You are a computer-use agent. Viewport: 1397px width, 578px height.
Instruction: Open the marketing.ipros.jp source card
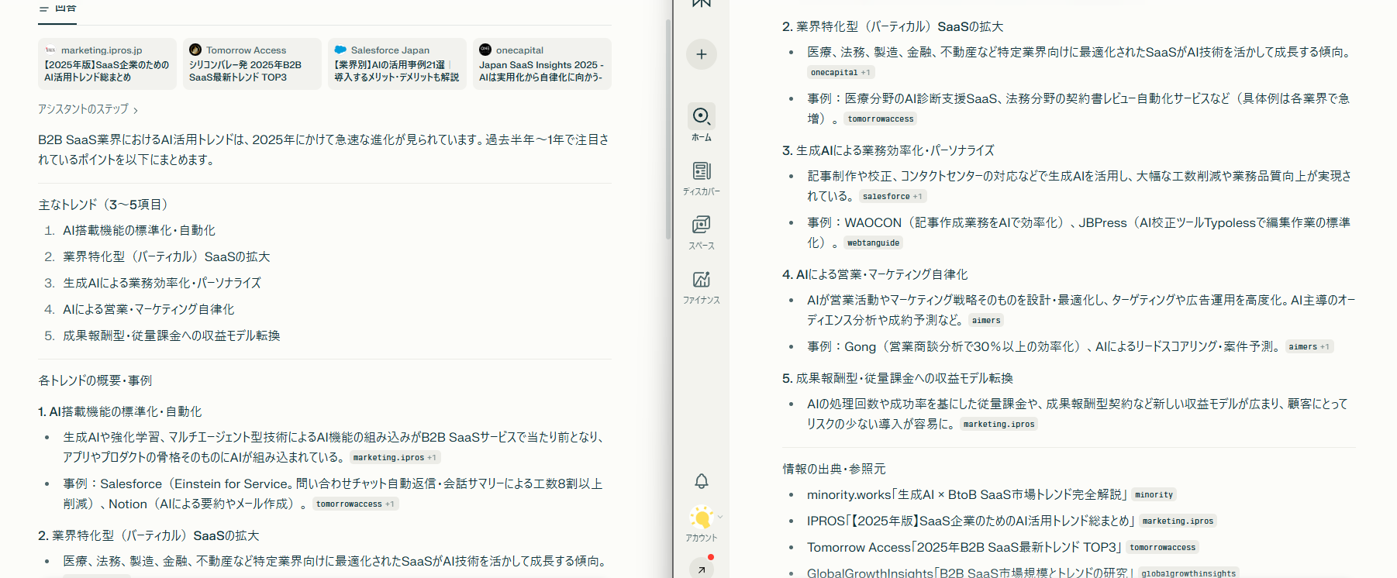point(107,64)
